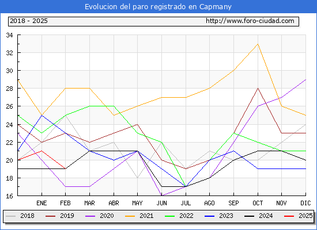Click the y-axis value 30
Viewport: 317px width, 230px height.
[9, 71]
